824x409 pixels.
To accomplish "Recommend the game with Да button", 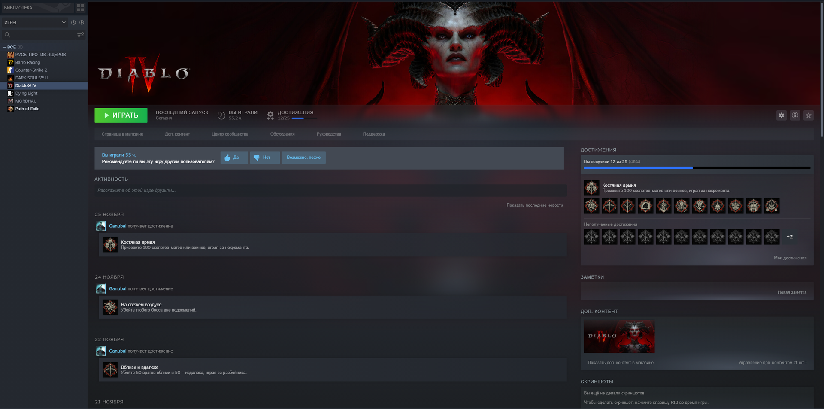I will 234,158.
